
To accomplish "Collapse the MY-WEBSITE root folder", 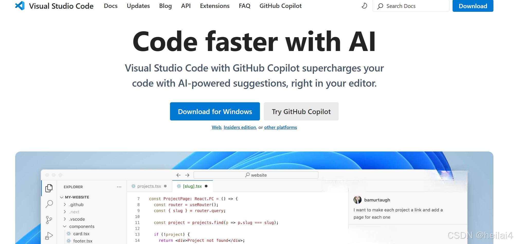I will click(x=61, y=197).
